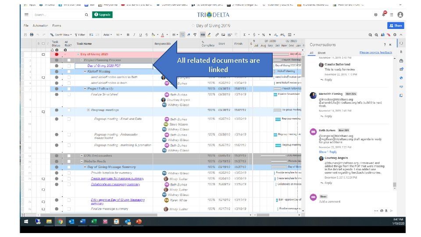Open the Arial font dropdown

click(x=108, y=35)
